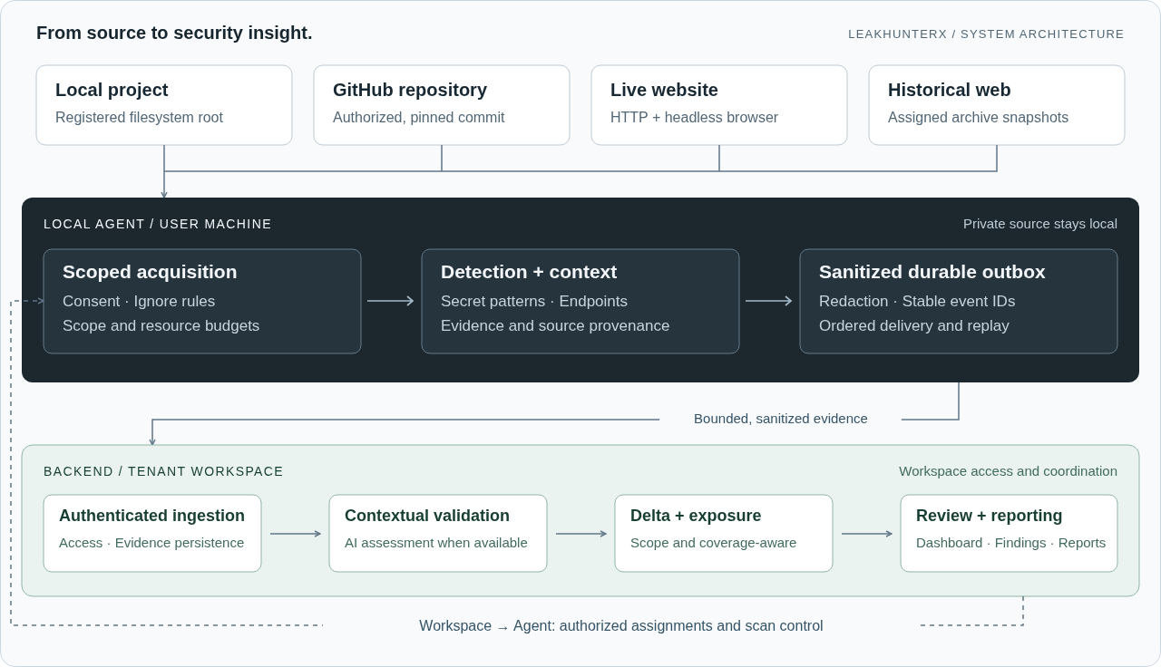Click 'Bounded, sanitized evidence' label
Viewport: 1161px width, 667px height.
[x=781, y=419]
